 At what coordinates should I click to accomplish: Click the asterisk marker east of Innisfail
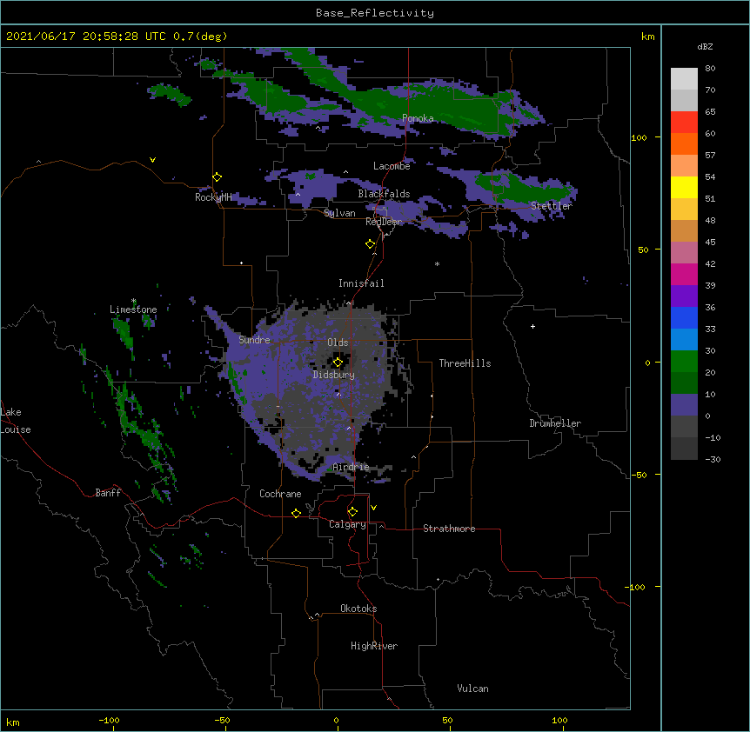click(x=437, y=263)
